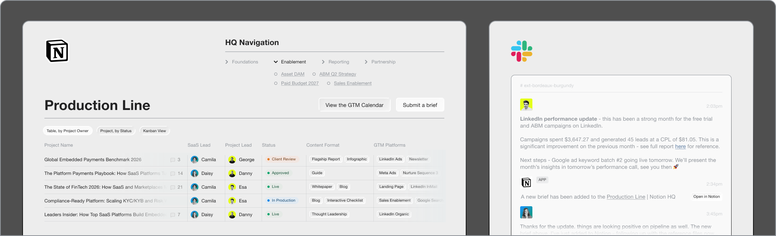The width and height of the screenshot is (776, 236).
Task: Click the Approved status tag
Action: coord(278,173)
